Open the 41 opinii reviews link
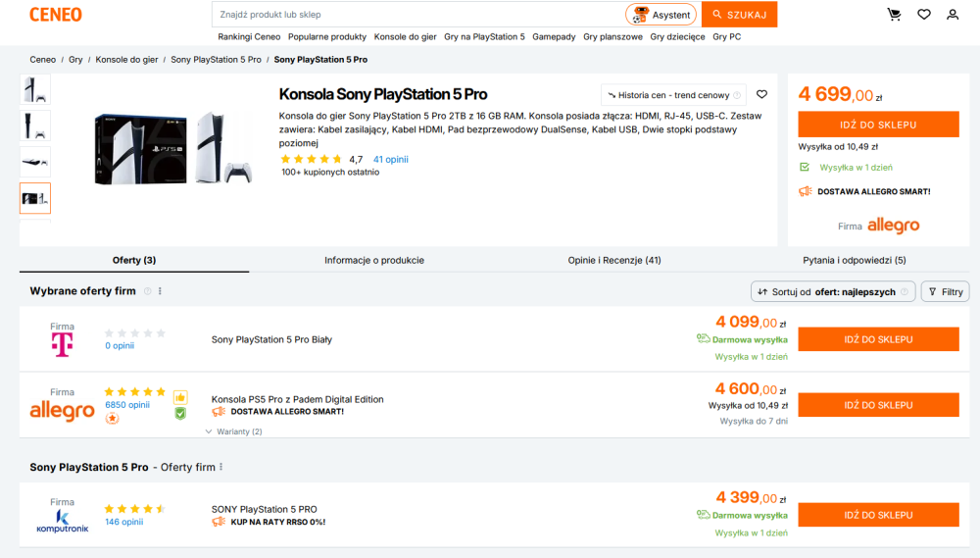This screenshot has height=558, width=980. (391, 160)
